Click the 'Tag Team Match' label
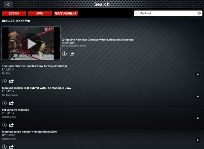 [10, 95]
